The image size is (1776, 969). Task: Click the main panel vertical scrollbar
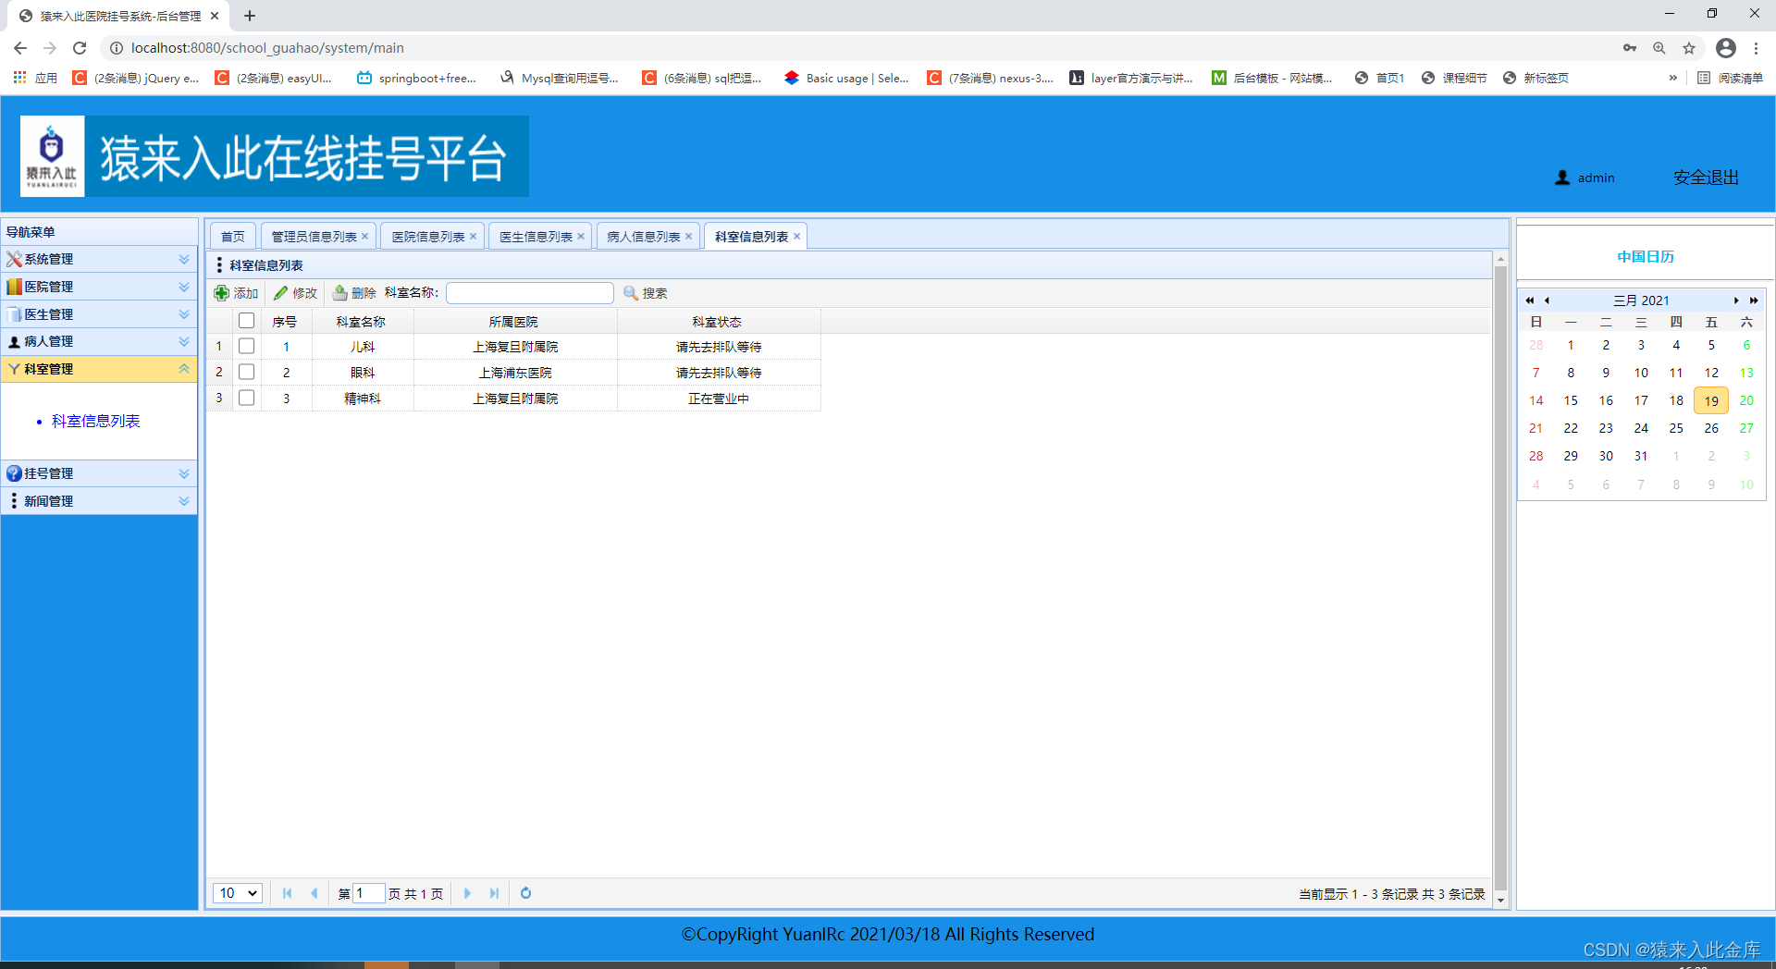pyautogui.click(x=1500, y=579)
